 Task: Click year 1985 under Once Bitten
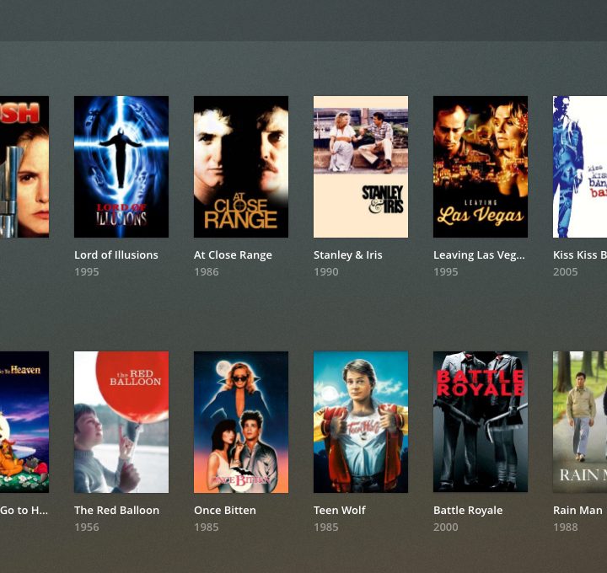(207, 527)
